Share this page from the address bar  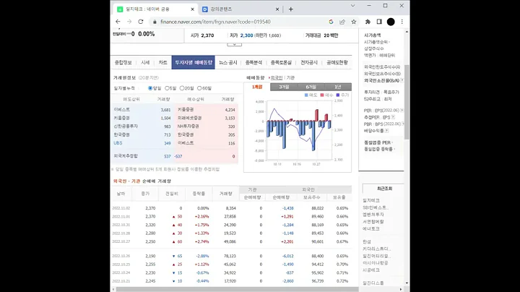coord(342,22)
